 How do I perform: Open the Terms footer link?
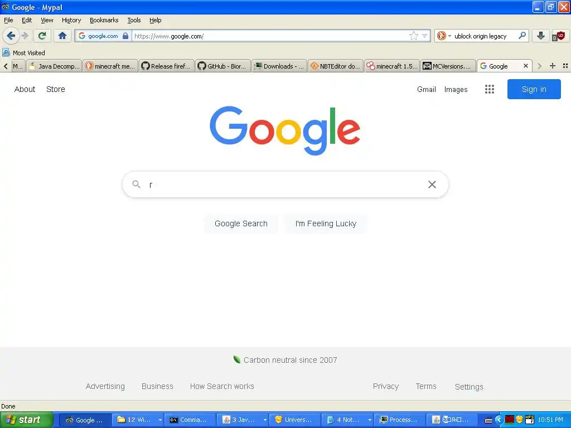[x=426, y=386]
